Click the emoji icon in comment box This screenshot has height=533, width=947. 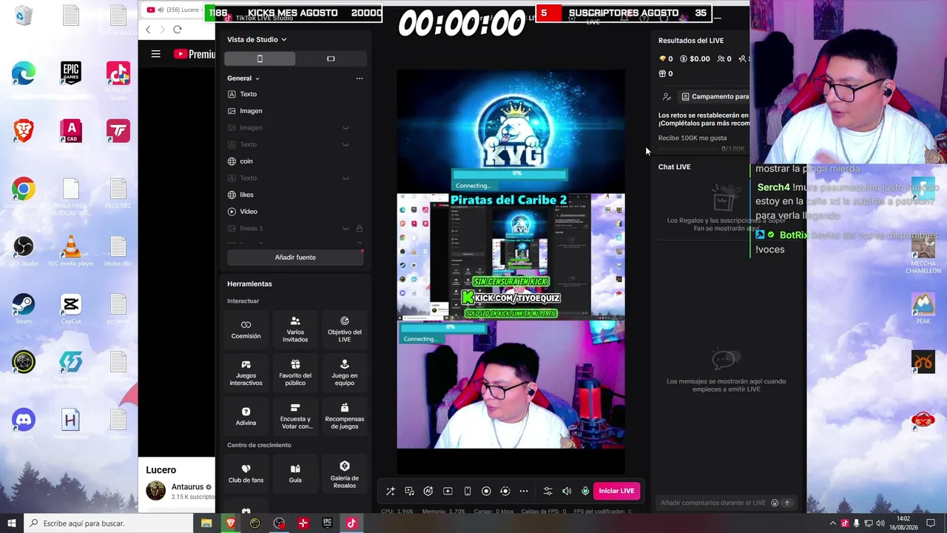[775, 503]
